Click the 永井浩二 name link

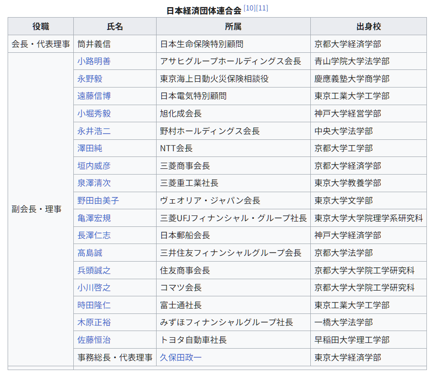[x=94, y=131]
